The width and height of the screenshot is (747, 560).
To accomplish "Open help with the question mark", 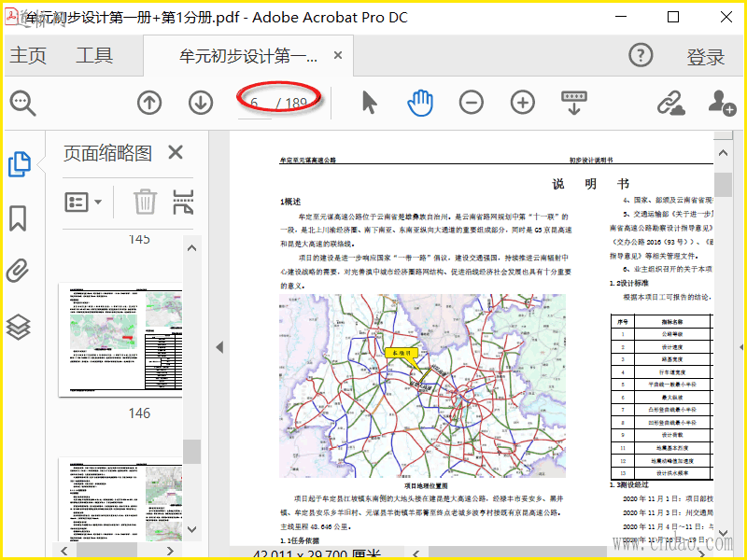I will (641, 55).
